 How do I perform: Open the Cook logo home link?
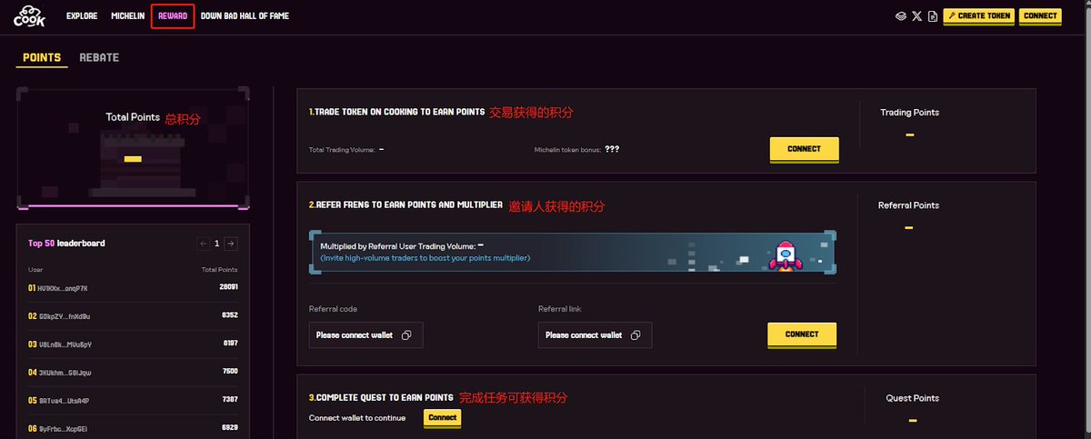pyautogui.click(x=30, y=15)
